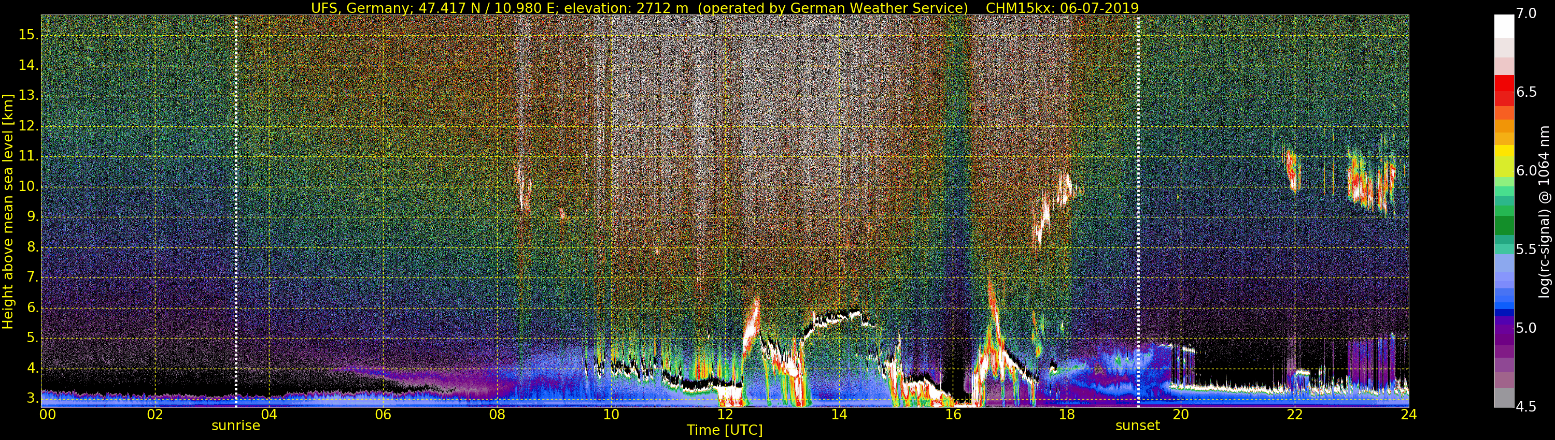Click the '5.' height tick label
This screenshot has height=440, width=1555.
pyautogui.click(x=33, y=338)
